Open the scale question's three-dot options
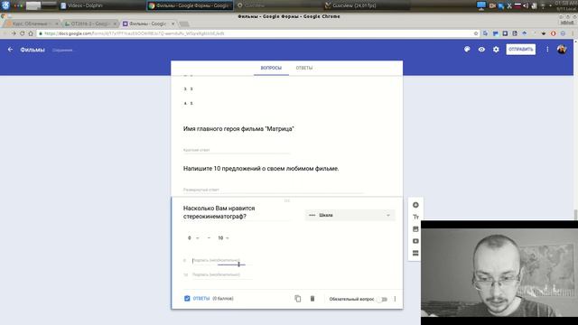578x325 pixels. 395,299
